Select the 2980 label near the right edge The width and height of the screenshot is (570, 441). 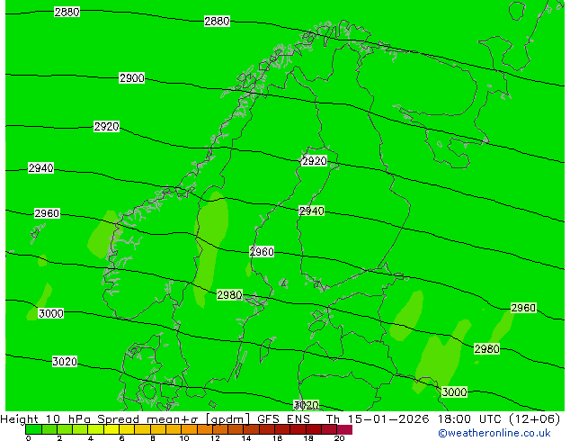click(487, 348)
